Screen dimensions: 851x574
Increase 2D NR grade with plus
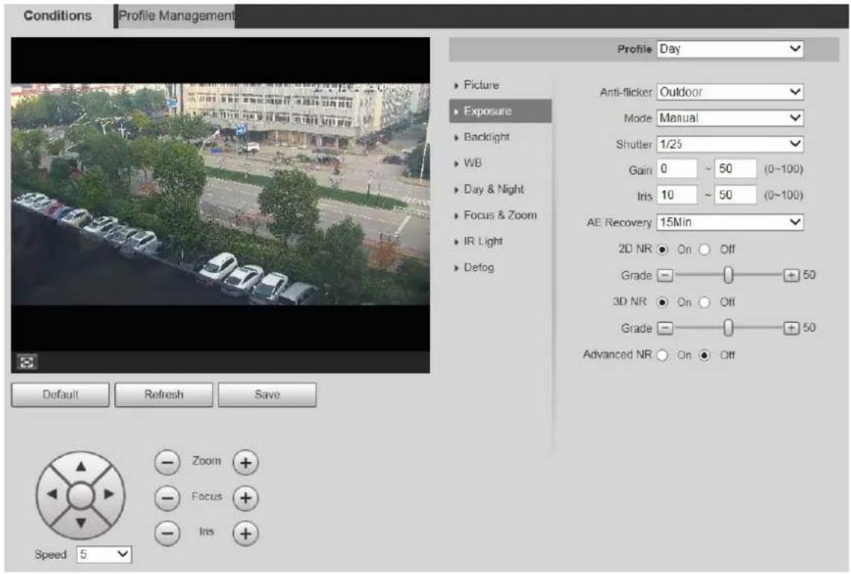791,275
